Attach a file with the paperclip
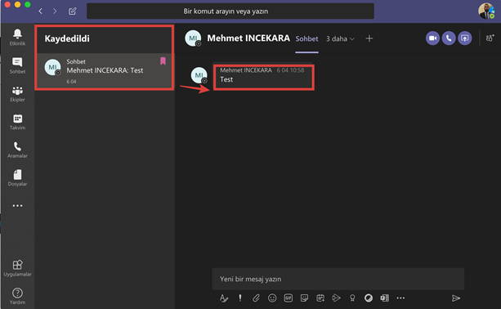The image size is (501, 309). click(256, 298)
